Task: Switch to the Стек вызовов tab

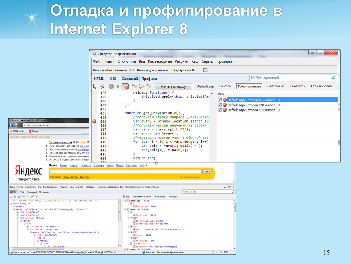Action: (321, 86)
